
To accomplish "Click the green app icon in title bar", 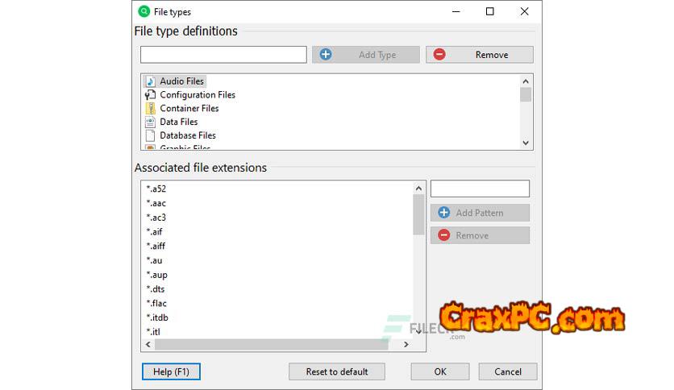I will [144, 11].
